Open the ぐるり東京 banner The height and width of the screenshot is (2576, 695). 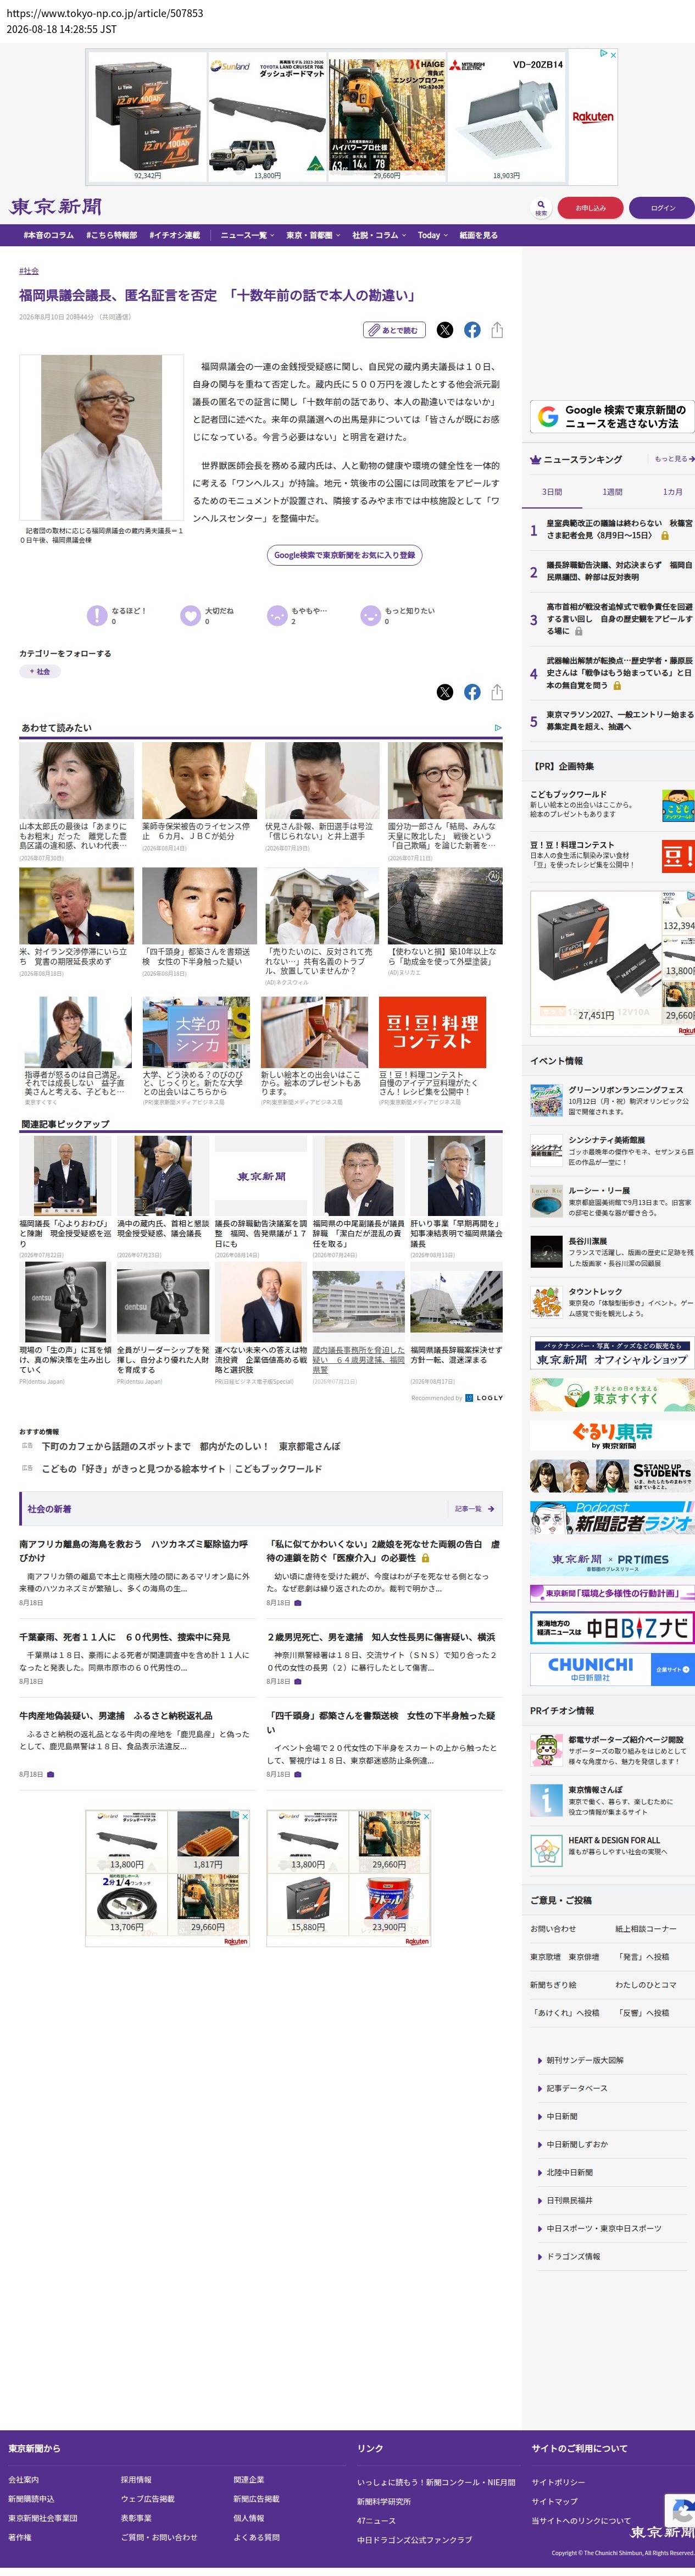pos(612,1435)
